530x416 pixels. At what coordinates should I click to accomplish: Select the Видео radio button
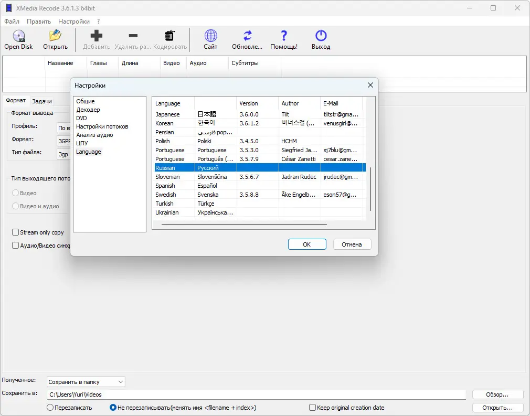click(x=15, y=193)
